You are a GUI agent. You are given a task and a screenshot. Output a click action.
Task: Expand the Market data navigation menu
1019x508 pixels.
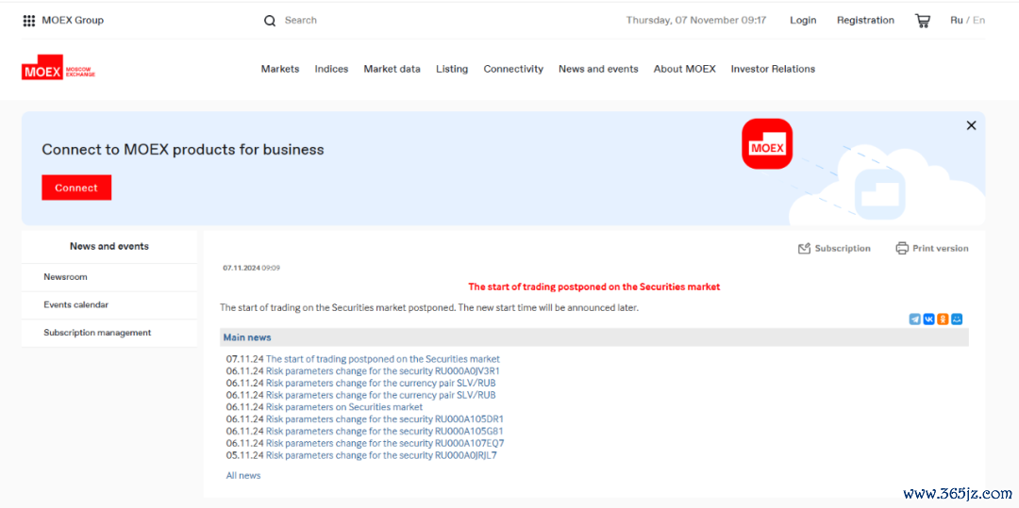(392, 69)
